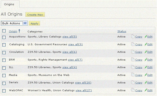Image resolution: width=157 pixels, height=96 pixels.
Task: Open view all(6) for Circulation
Action: coord(69,52)
